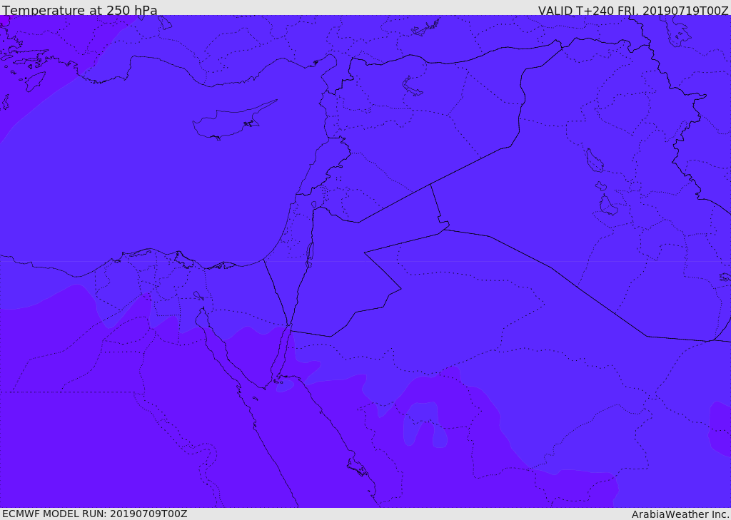
Task: Click the island of Cyprus on map
Action: (233, 121)
